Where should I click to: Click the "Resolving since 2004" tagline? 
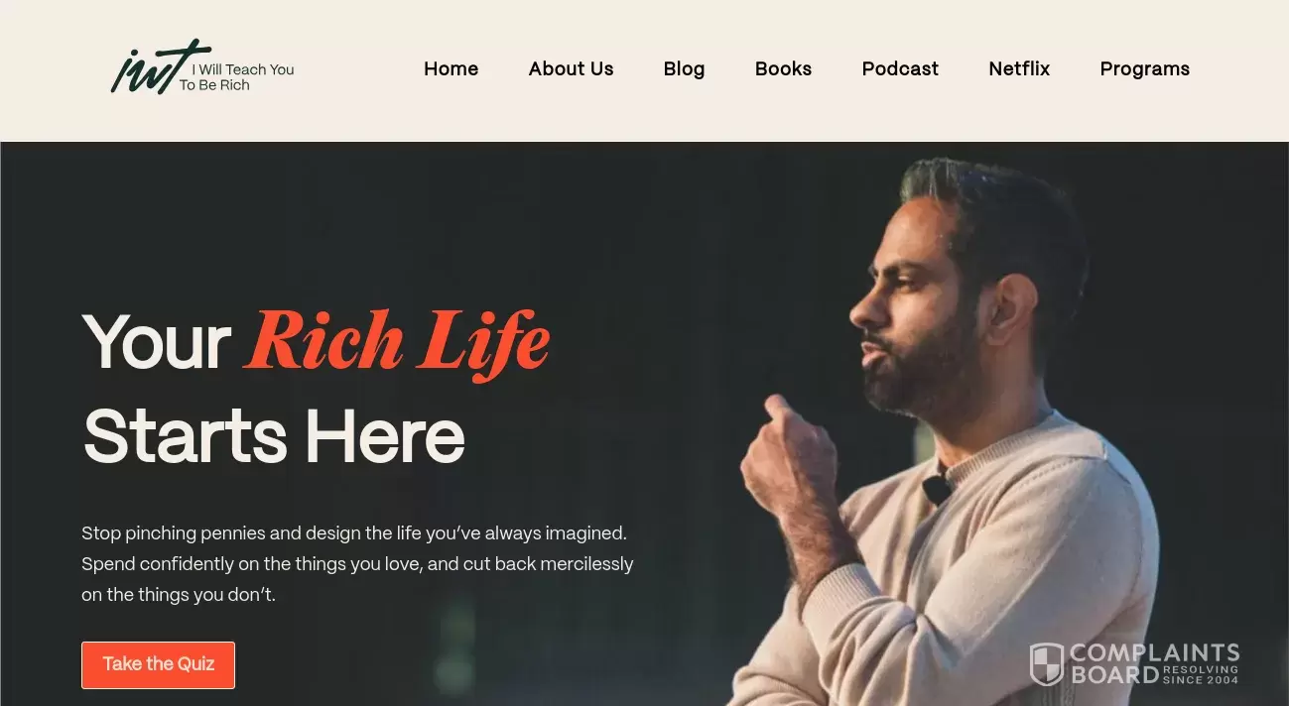click(x=1201, y=675)
